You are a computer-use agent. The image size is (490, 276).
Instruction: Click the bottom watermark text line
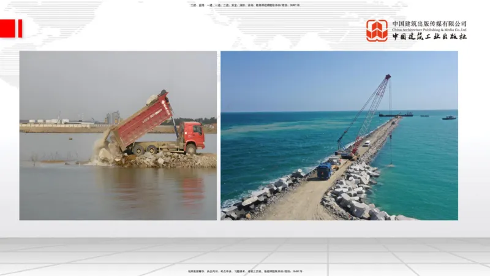[245, 270]
